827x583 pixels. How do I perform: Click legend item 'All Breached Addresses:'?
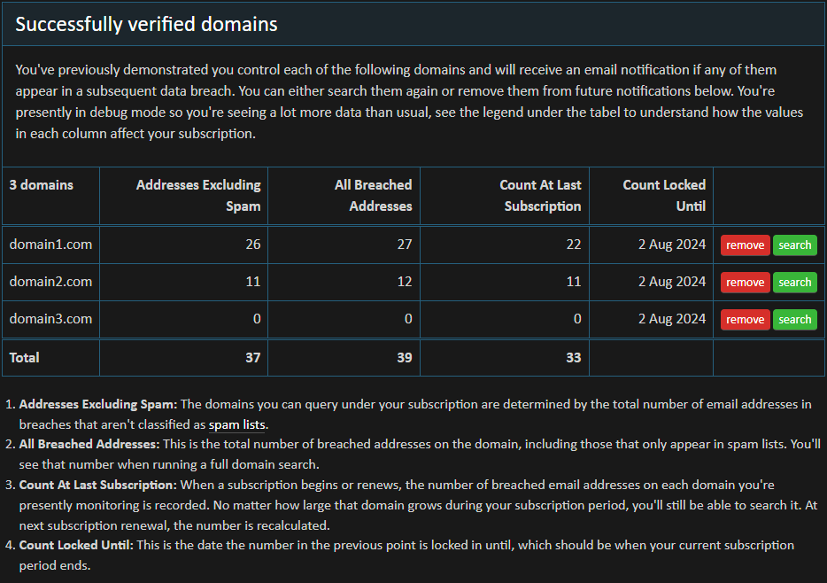click(89, 444)
